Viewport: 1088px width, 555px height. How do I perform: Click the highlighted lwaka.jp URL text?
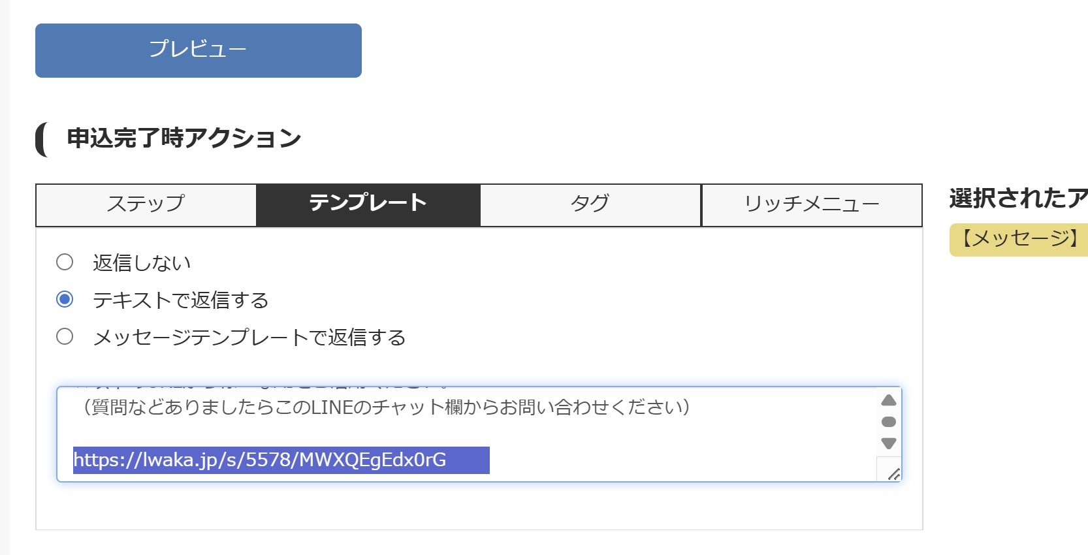[x=260, y=460]
